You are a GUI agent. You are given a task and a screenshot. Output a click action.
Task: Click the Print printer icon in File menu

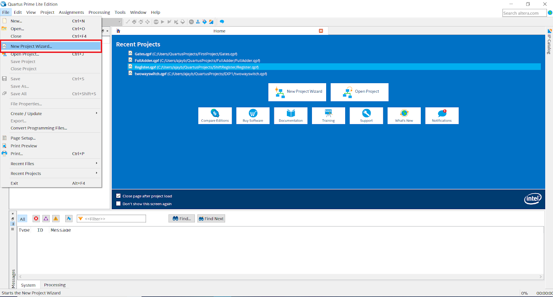click(x=5, y=153)
